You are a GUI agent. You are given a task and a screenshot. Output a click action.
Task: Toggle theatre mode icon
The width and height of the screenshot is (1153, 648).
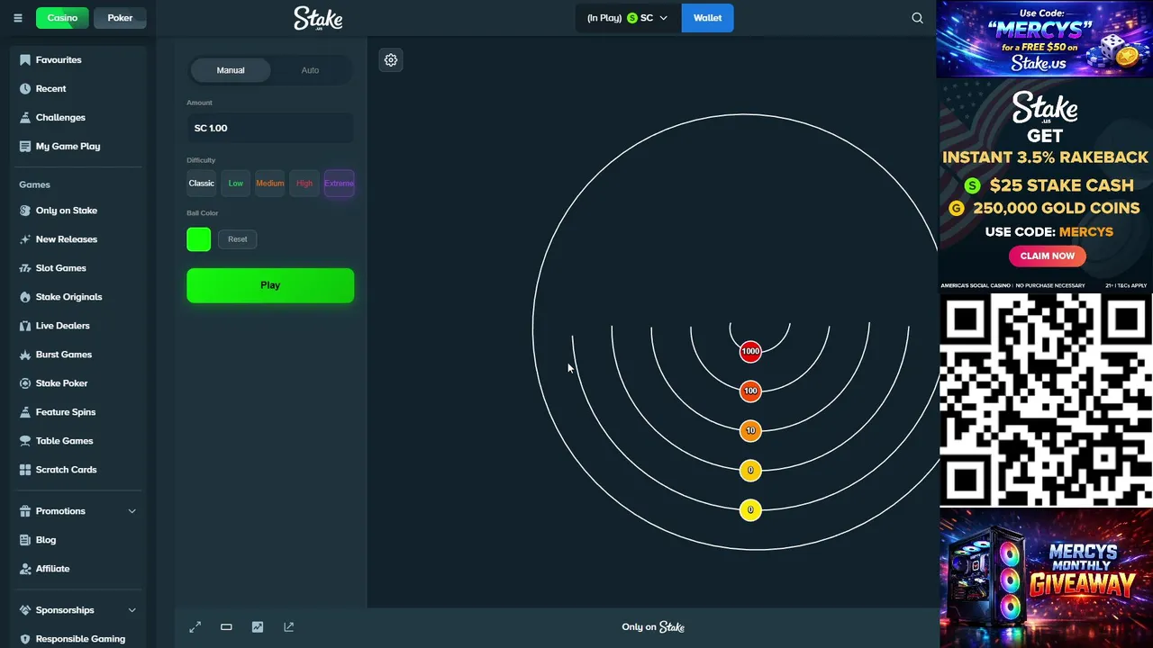(226, 627)
